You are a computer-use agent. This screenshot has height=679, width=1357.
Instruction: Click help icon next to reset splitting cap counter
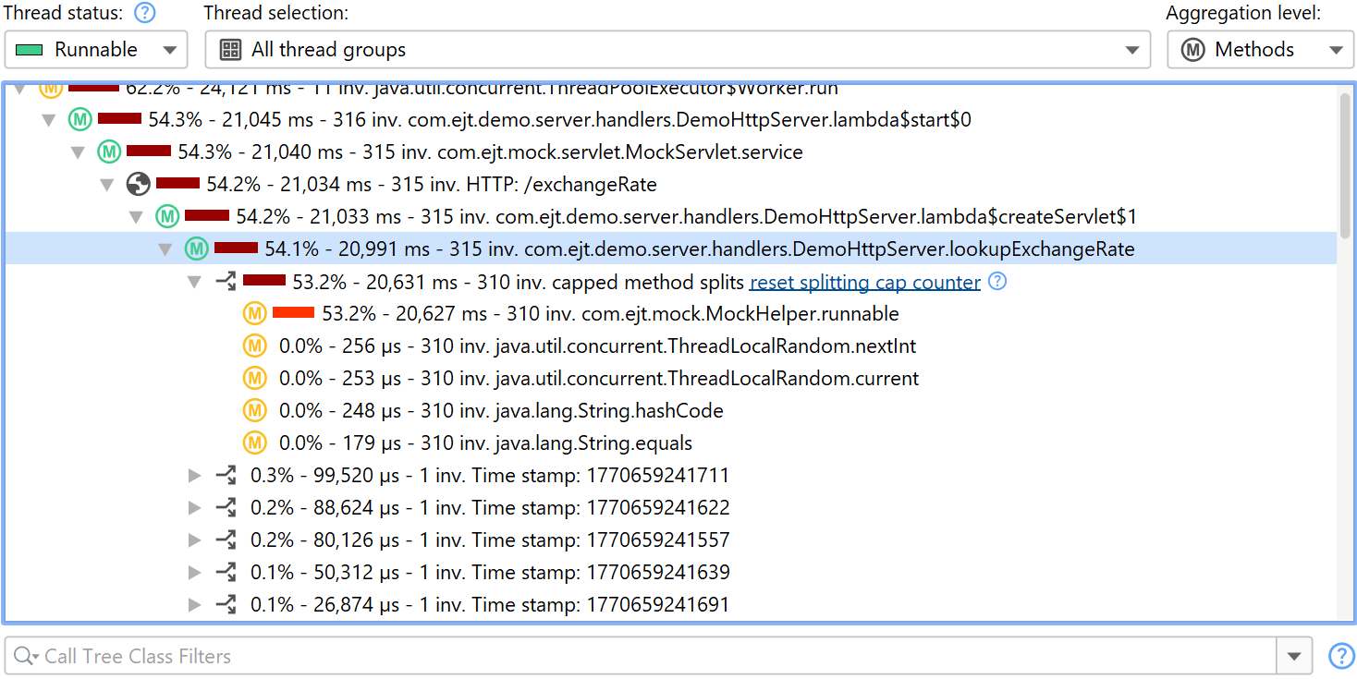coord(996,282)
